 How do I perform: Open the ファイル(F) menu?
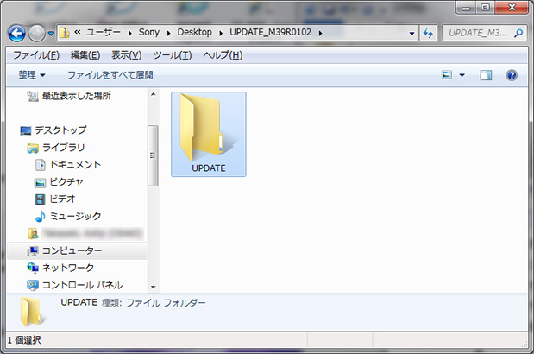coord(35,55)
